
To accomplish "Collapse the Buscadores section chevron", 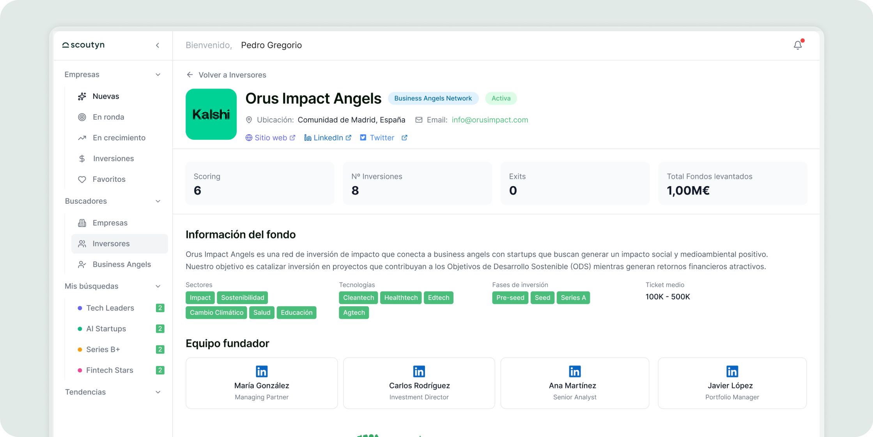I will (x=158, y=201).
